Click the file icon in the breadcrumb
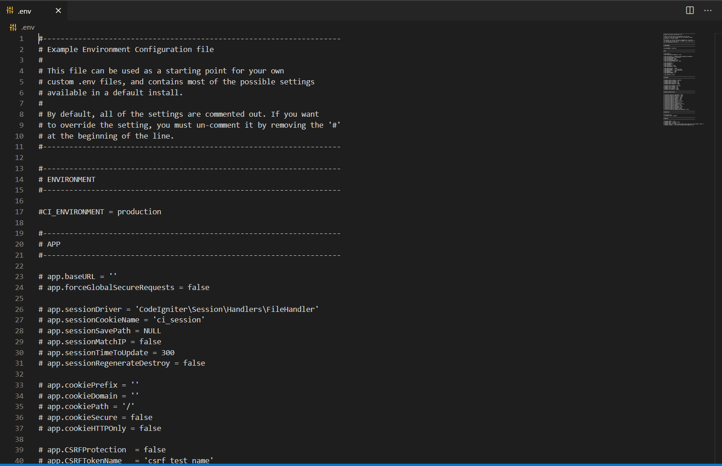This screenshot has width=722, height=466. (13, 27)
